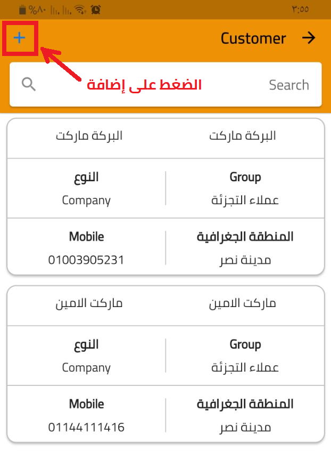Tap the Customer page title

point(253,38)
